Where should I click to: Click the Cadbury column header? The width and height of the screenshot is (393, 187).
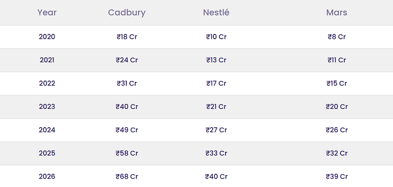coord(127,13)
